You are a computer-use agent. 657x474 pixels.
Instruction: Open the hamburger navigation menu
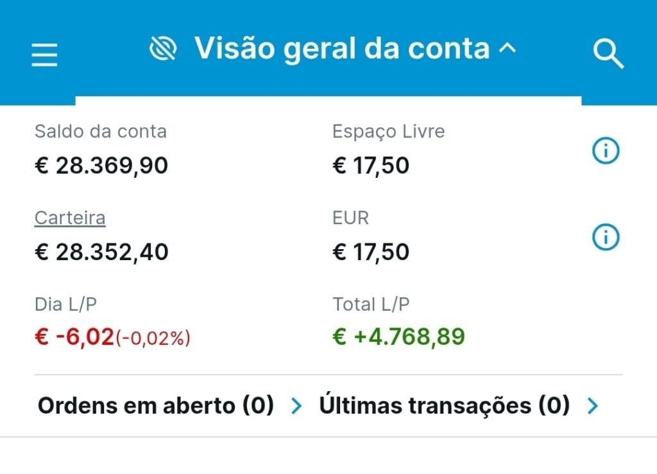pos(44,55)
